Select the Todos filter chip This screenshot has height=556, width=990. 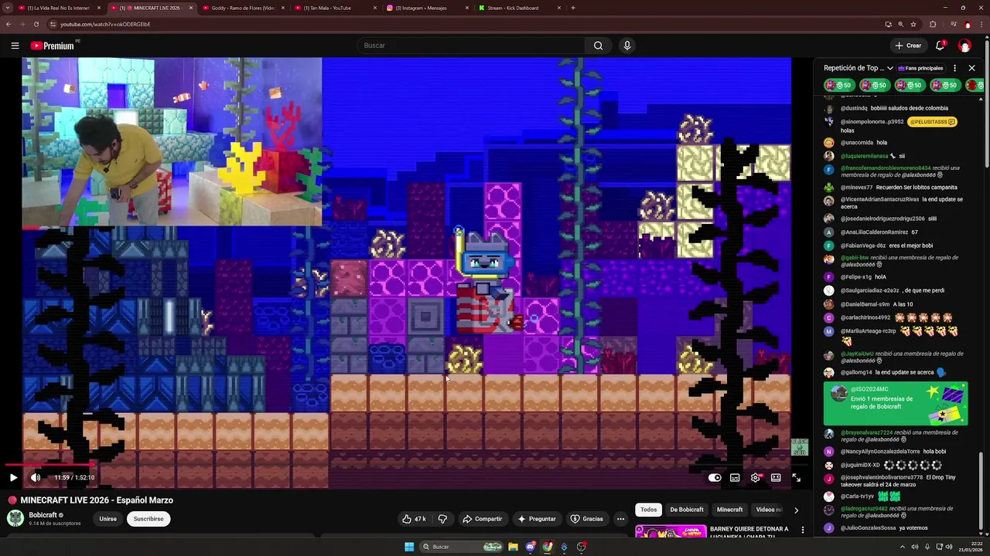tap(648, 510)
